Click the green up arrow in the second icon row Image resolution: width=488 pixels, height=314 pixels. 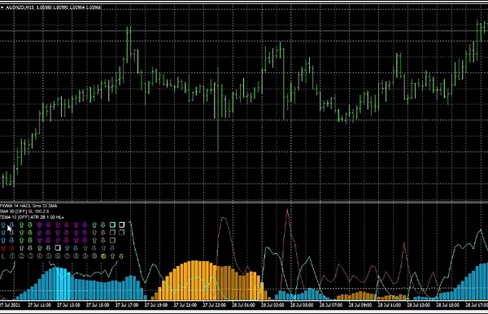[x=21, y=233]
